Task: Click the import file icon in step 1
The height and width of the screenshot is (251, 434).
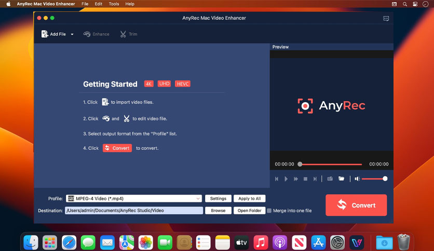Action: point(105,102)
